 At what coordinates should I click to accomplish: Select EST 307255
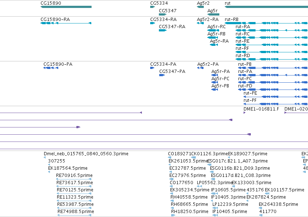tap(56, 161)
